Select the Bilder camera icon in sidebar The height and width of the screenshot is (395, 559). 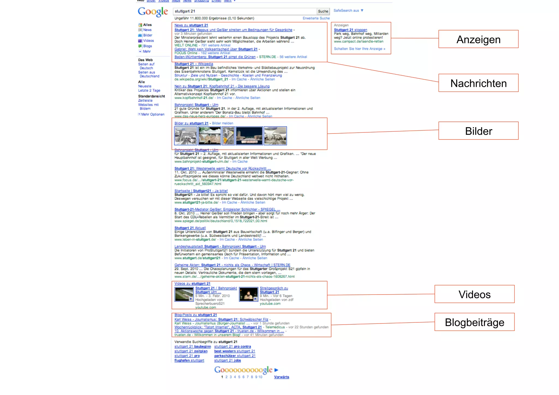pyautogui.click(x=140, y=35)
